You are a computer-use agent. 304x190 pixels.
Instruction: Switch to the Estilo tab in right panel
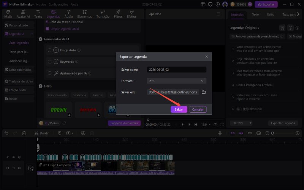coord(271,14)
